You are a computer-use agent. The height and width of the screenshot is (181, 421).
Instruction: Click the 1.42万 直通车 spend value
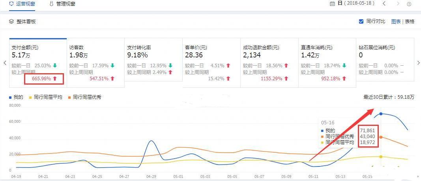click(310, 55)
